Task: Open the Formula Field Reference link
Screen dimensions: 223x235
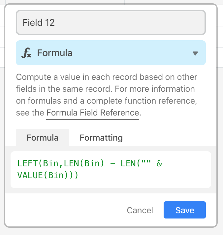Action: point(93,113)
